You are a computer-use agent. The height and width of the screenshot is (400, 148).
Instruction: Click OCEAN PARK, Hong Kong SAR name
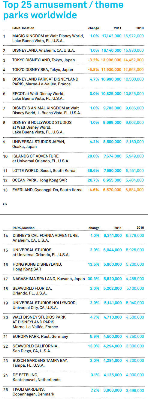(x=40, y=180)
